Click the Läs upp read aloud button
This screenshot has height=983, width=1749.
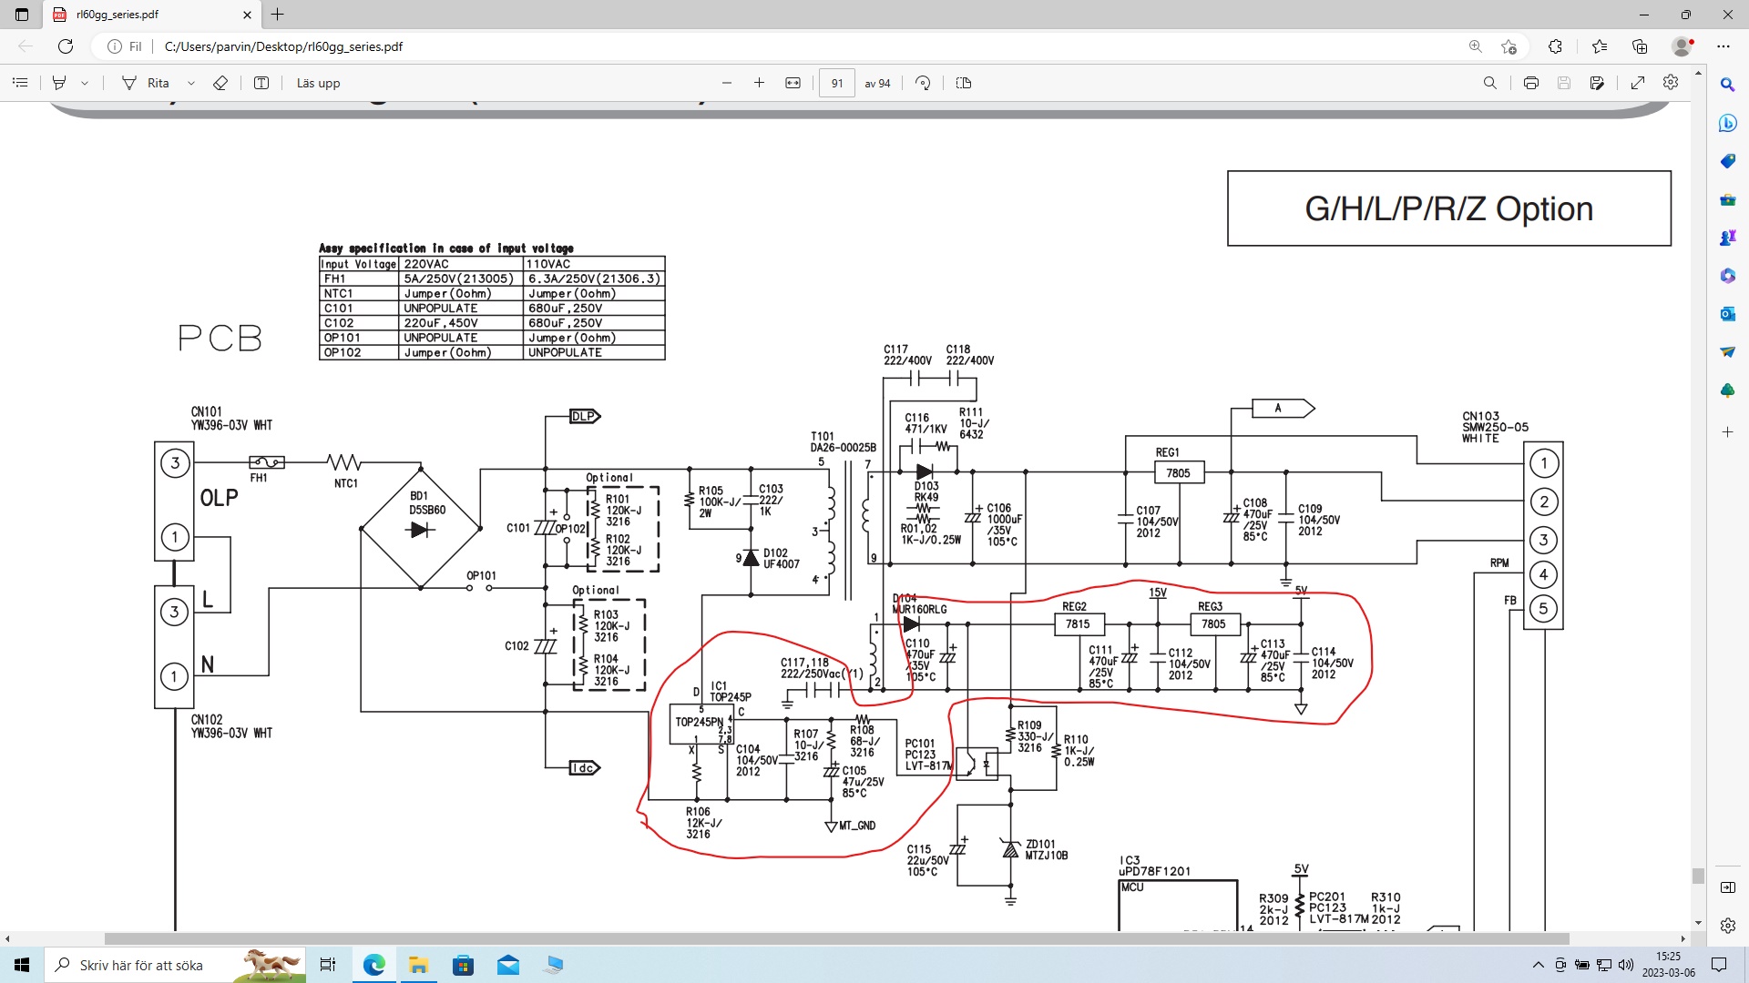318,83
